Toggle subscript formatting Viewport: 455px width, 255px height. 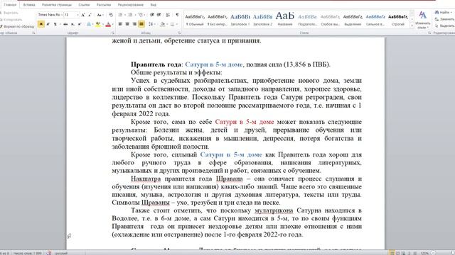pos(73,24)
